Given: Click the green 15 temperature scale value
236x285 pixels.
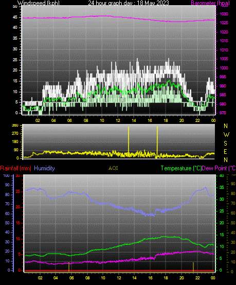Looking at the screenshot, I should [222, 235].
